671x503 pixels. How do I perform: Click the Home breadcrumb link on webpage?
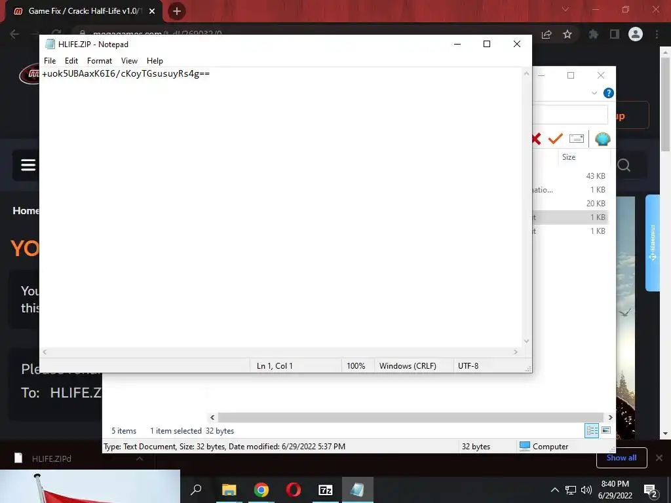(26, 210)
